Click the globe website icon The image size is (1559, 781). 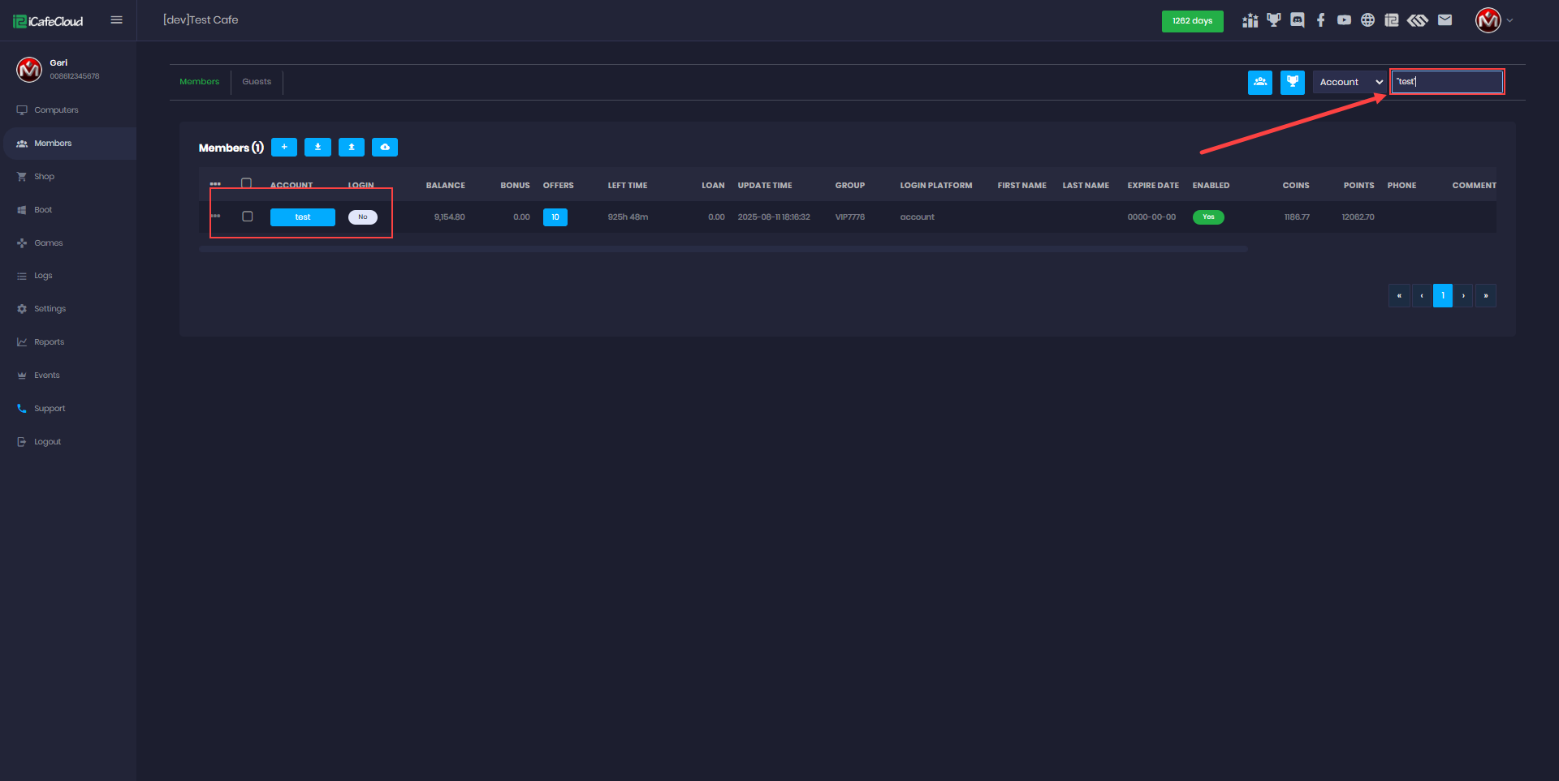pos(1368,20)
